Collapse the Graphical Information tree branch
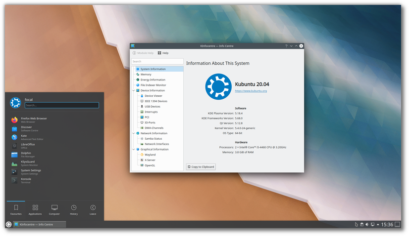 coord(134,150)
